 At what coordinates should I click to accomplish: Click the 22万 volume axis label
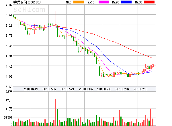tap(9, 92)
